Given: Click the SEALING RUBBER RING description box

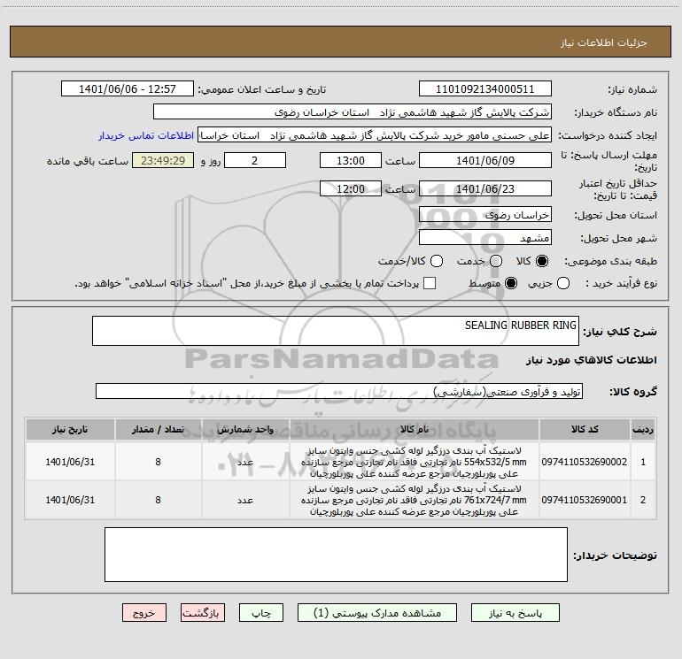Looking at the screenshot, I should coord(336,331).
